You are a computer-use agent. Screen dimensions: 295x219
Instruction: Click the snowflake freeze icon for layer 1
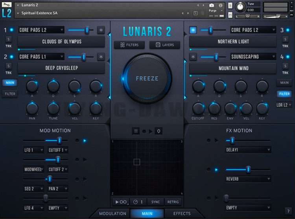tap(101, 30)
